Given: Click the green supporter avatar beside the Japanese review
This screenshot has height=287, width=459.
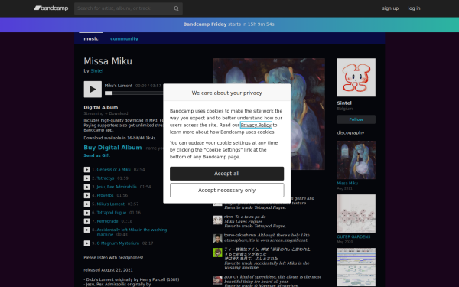Looking at the screenshot, I should 217,253.
